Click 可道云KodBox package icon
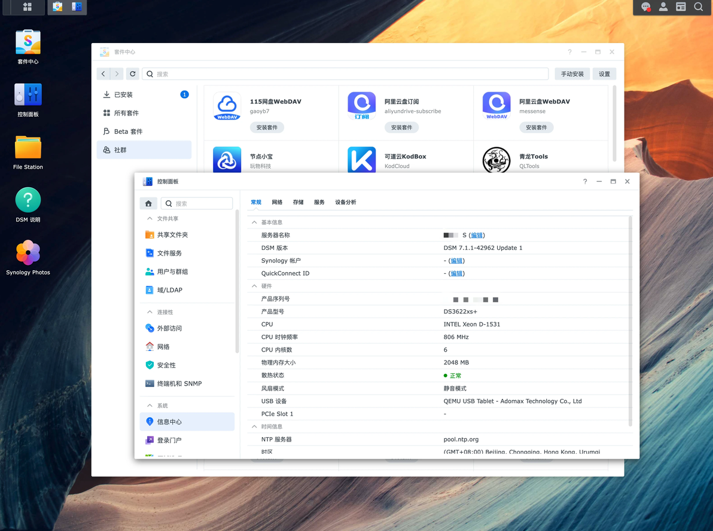Screen dimensions: 713x531 click(x=361, y=160)
